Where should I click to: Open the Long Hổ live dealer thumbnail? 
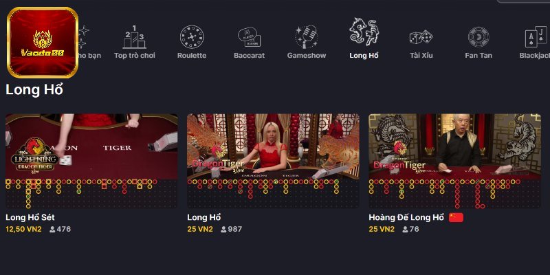(273, 146)
